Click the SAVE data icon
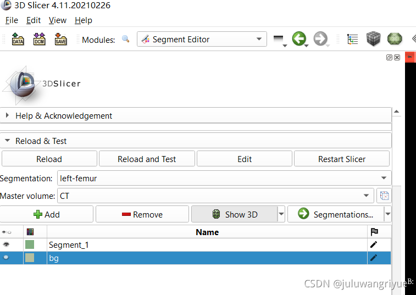Screen dimensions: 416x295 [61, 39]
